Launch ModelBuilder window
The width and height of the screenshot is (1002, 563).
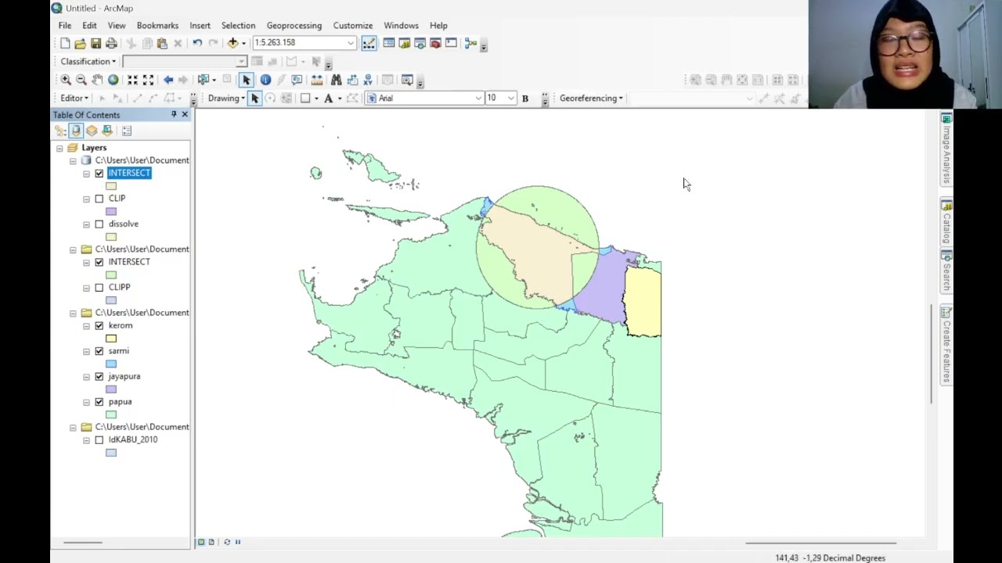pos(470,43)
